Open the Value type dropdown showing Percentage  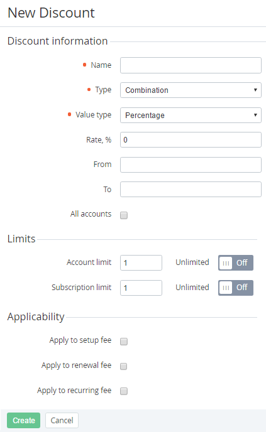tap(191, 115)
